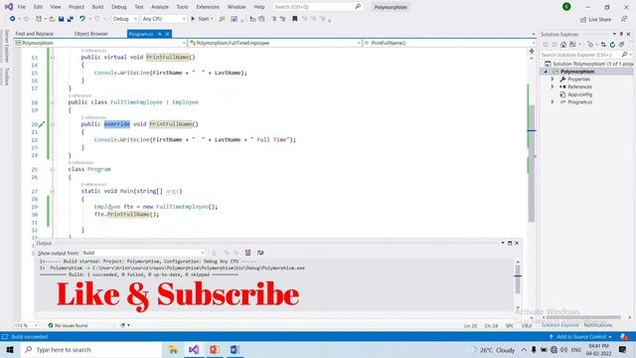Click the search magnifier in title bar
Screen dimensions: 636x358
[358, 7]
